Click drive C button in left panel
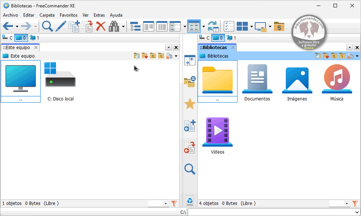 pos(7,38)
